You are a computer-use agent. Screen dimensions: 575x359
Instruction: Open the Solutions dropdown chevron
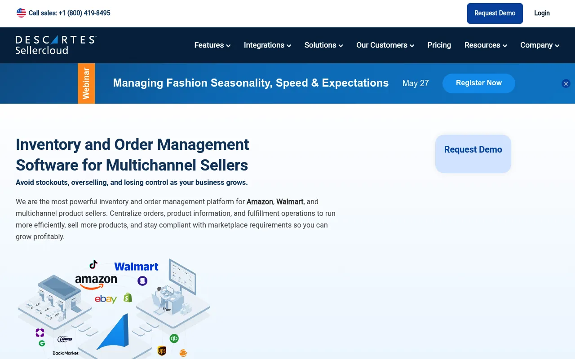tap(341, 46)
